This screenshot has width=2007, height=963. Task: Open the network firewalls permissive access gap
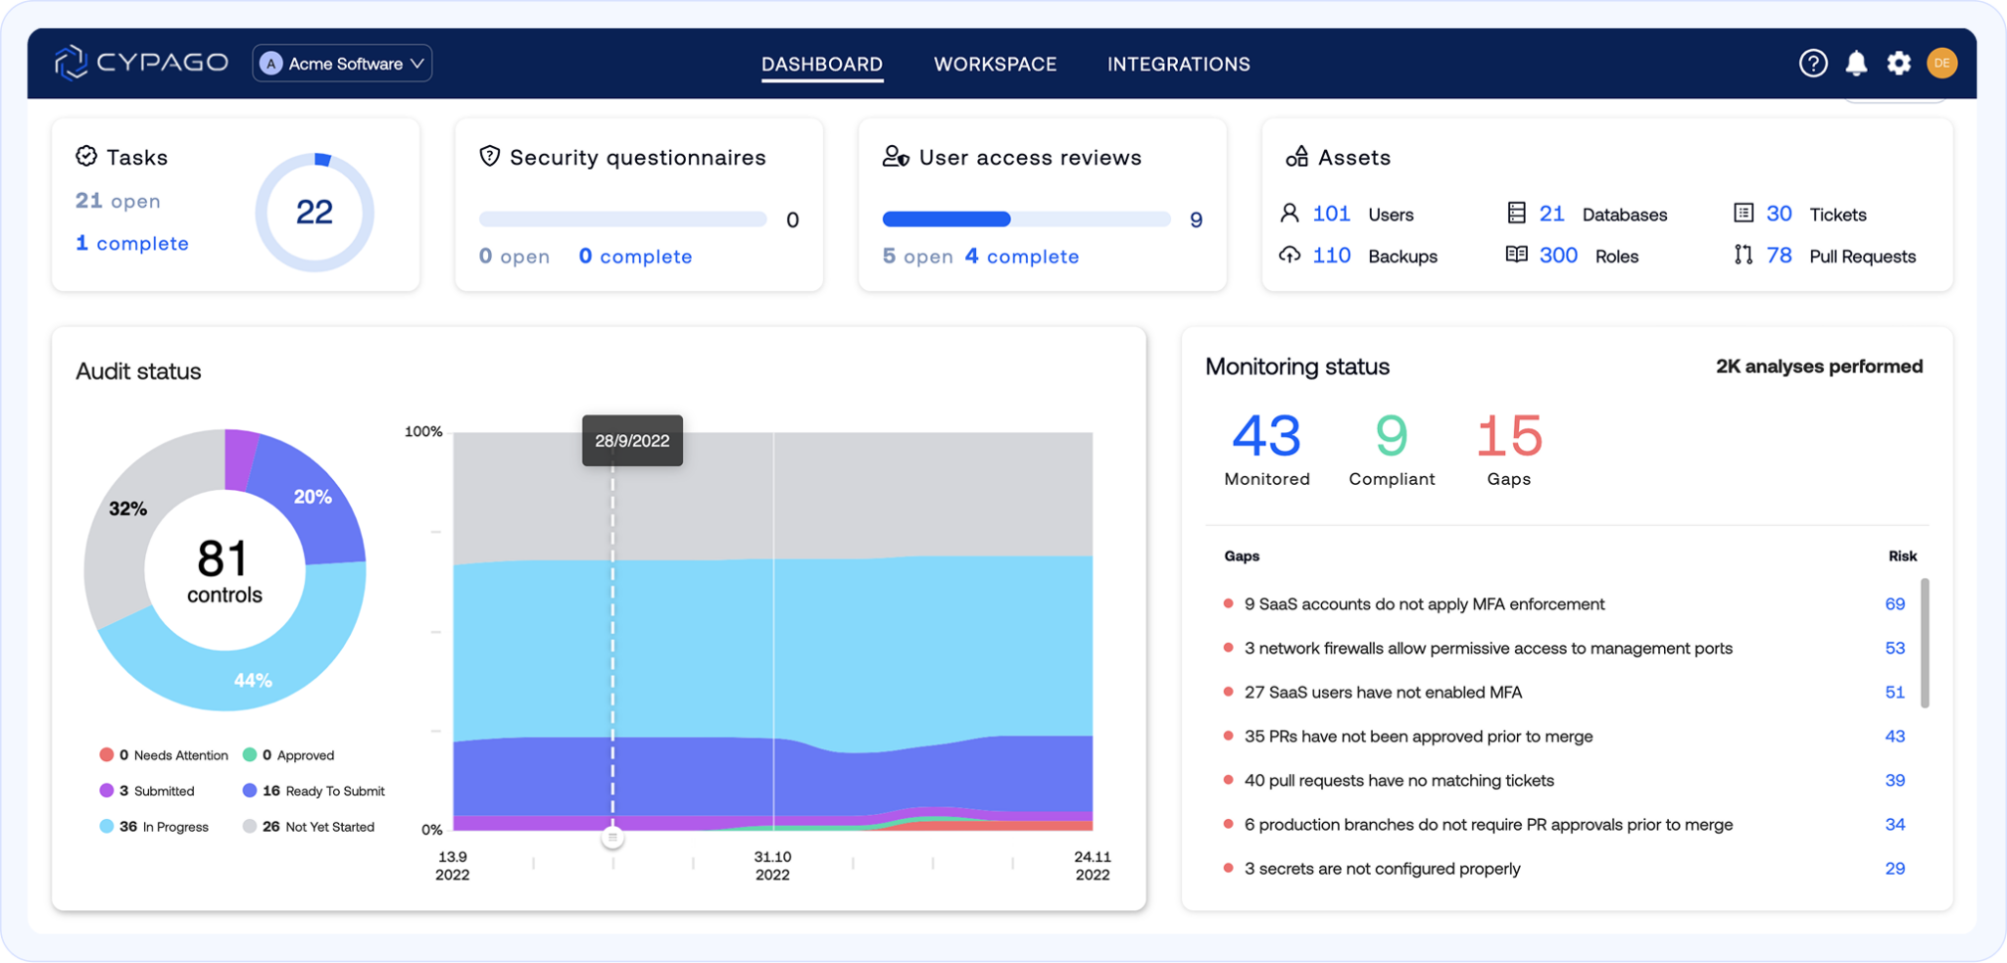tap(1488, 649)
